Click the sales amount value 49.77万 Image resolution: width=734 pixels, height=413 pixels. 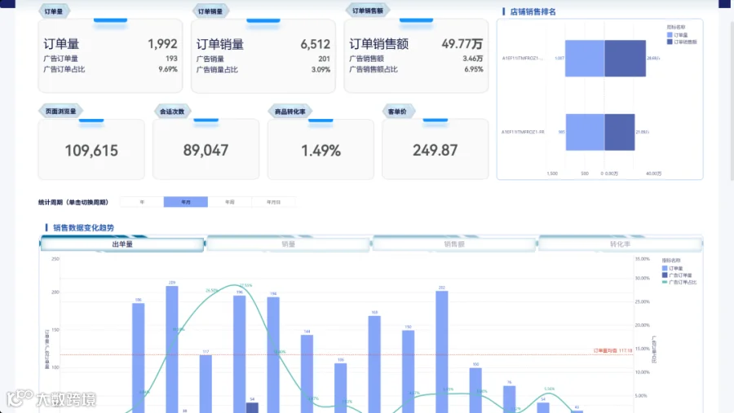coord(462,44)
